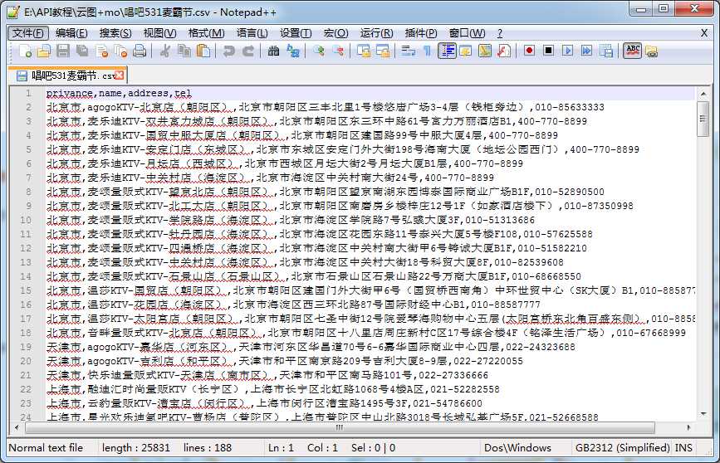Screen dimensions: 720x463
Task: Open the 文件(F) menu
Action: (x=28, y=33)
